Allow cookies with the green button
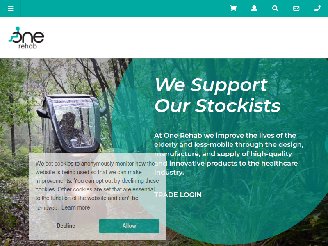This screenshot has width=328, height=246. (x=129, y=226)
